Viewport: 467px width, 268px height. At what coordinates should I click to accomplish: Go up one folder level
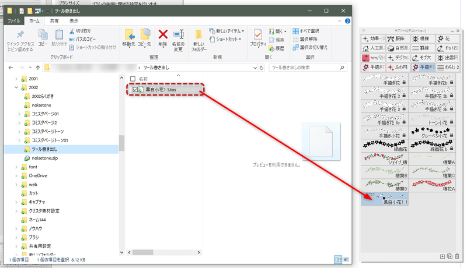pyautogui.click(x=38, y=68)
